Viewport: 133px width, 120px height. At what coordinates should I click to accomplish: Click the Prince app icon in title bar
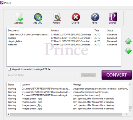(x=2, y=3)
